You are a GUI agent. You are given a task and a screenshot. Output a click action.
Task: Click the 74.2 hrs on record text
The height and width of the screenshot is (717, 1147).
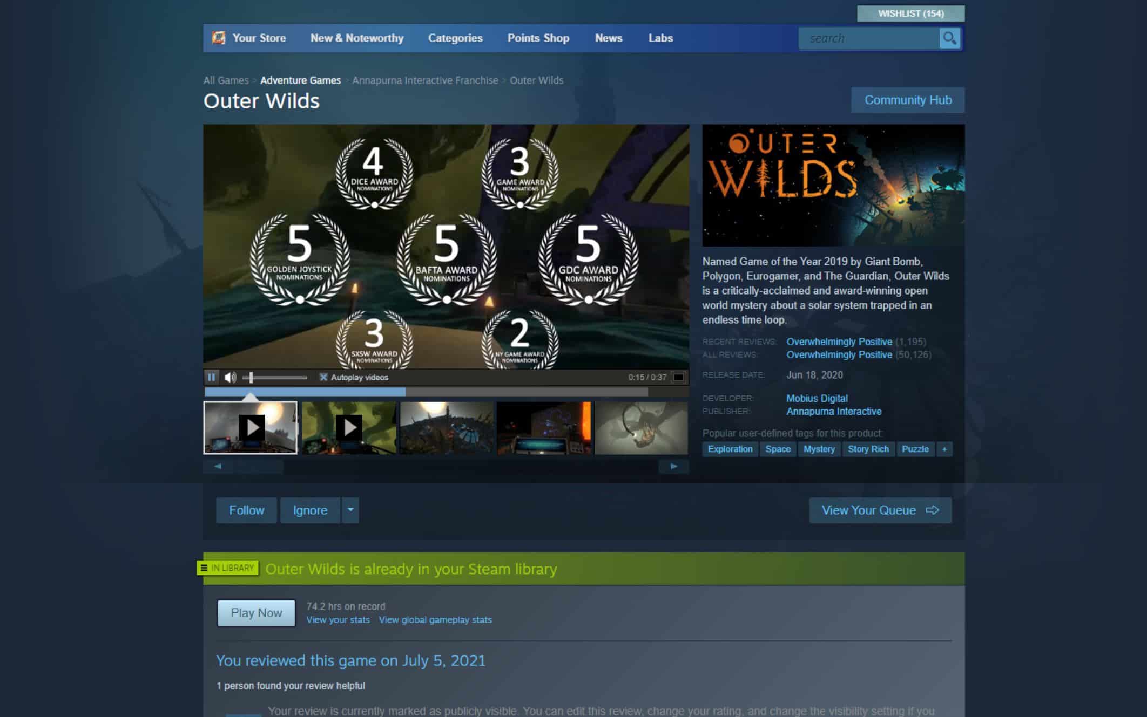coord(346,606)
